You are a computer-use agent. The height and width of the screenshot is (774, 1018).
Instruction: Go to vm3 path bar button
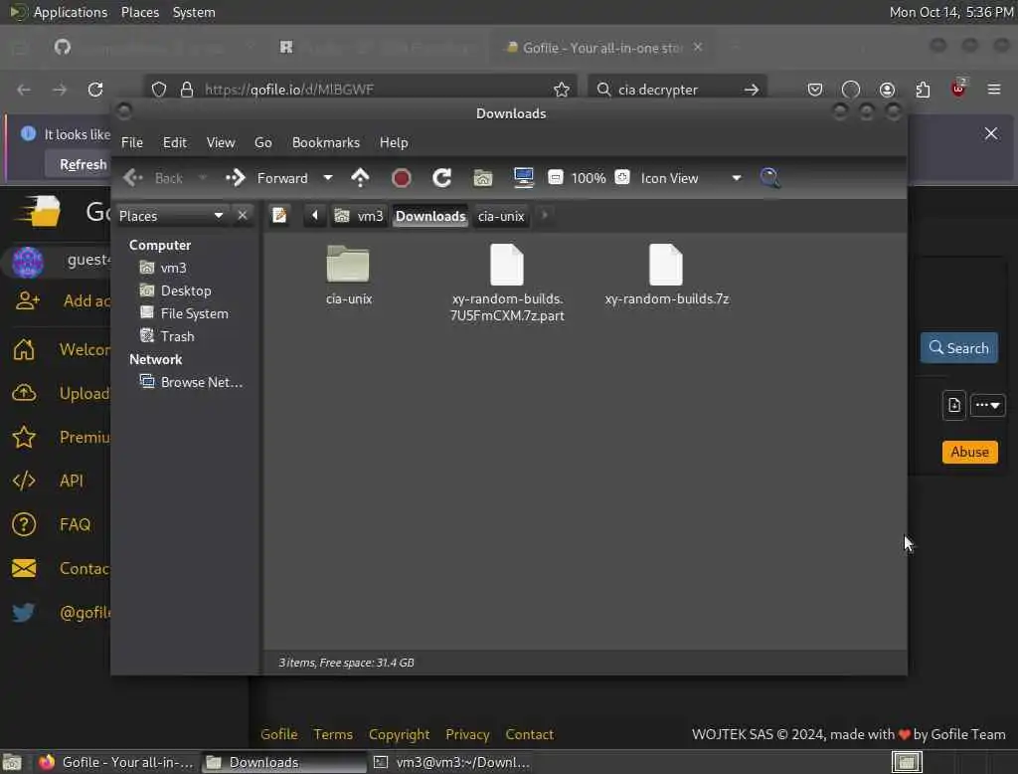(359, 216)
